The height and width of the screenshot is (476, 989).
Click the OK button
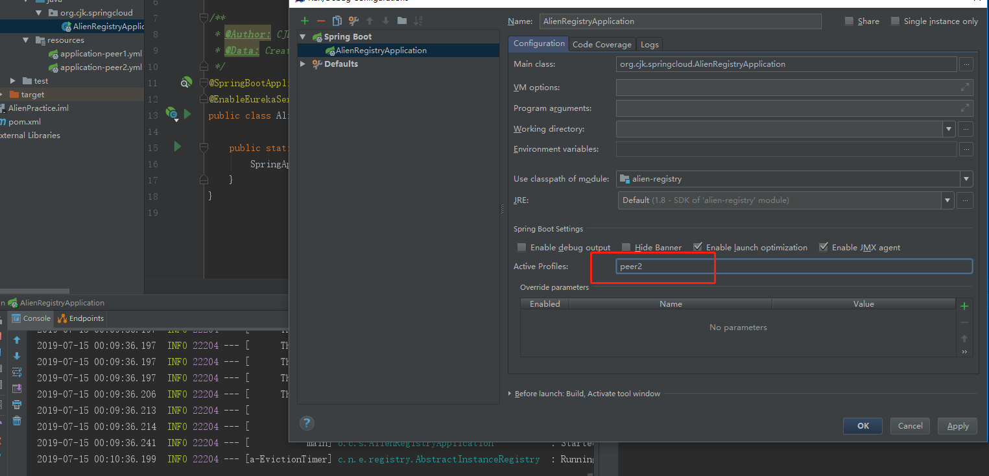coord(863,426)
